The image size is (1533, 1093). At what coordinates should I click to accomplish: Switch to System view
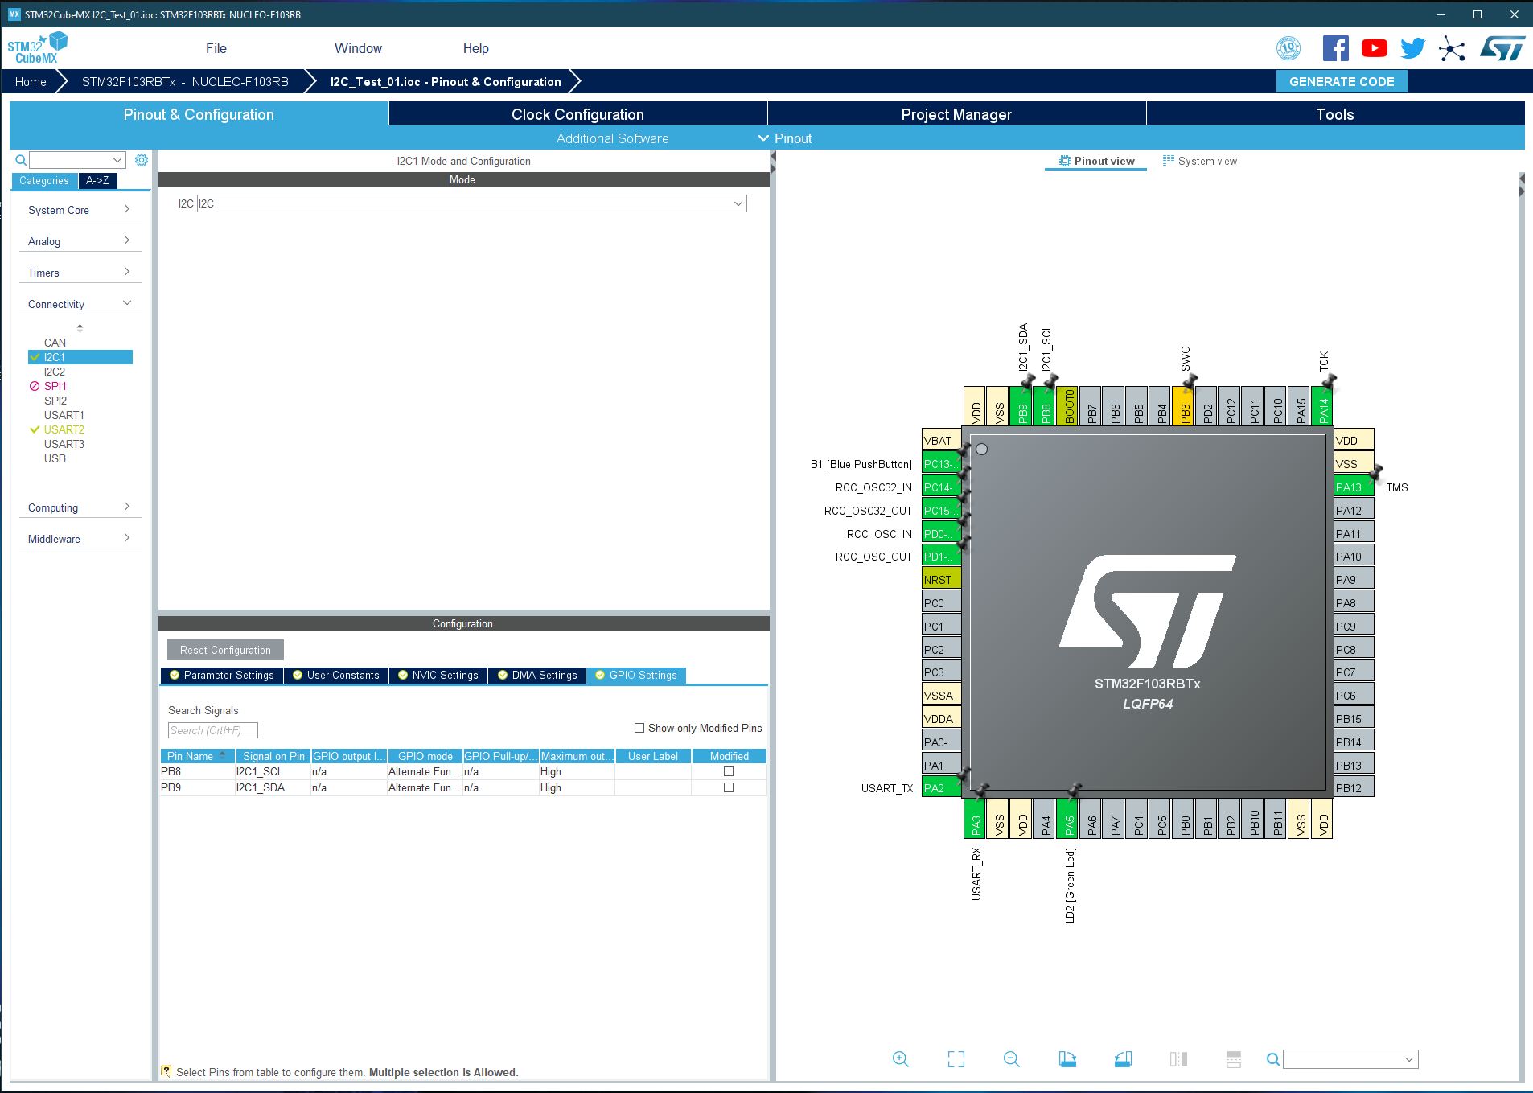point(1199,161)
